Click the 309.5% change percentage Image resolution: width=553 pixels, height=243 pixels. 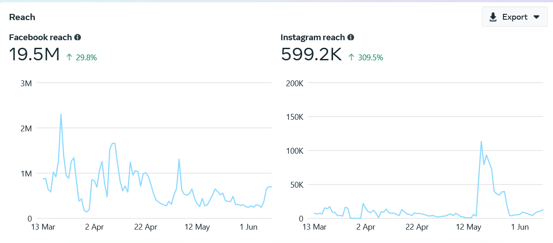click(x=370, y=57)
